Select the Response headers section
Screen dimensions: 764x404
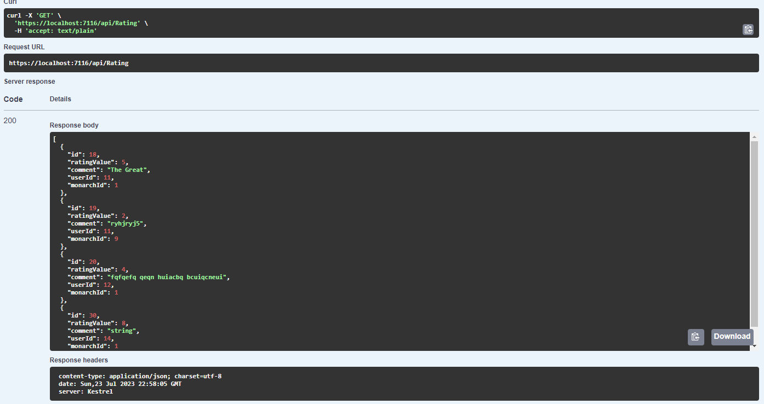coord(78,360)
